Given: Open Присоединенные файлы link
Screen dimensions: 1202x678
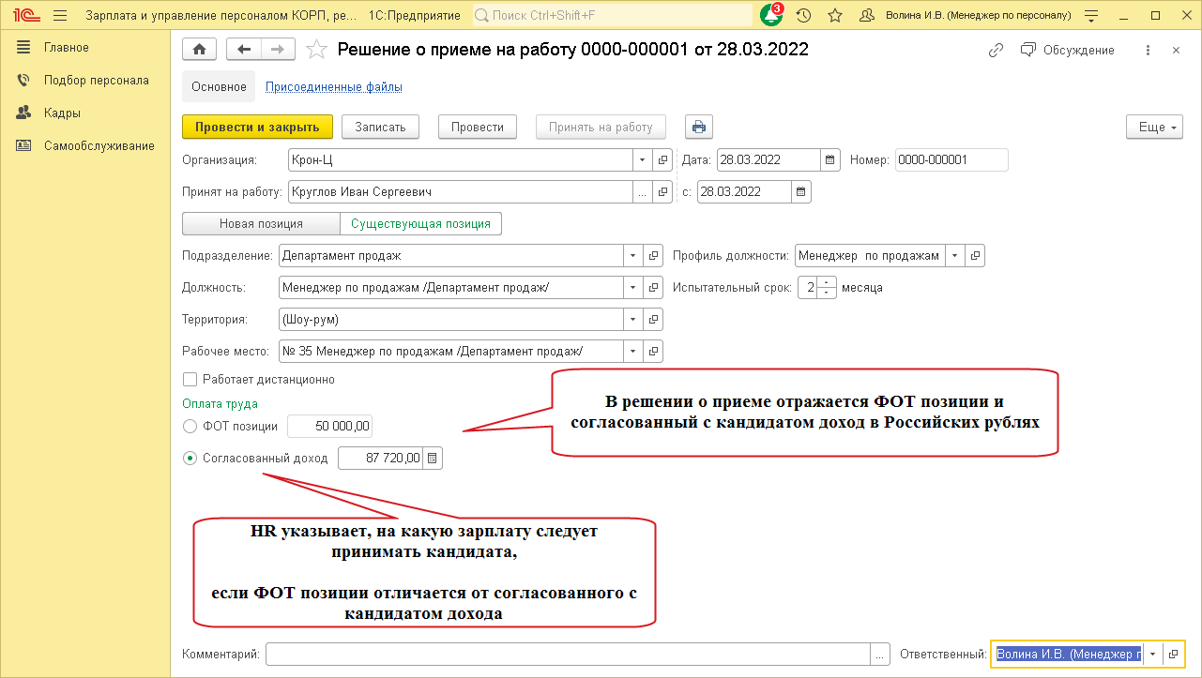Looking at the screenshot, I should coord(334,87).
